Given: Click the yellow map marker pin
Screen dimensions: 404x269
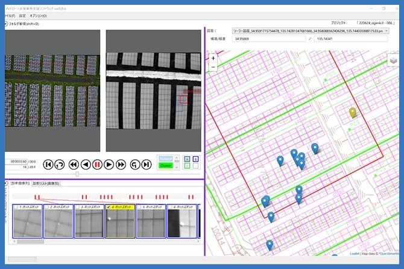Looking at the screenshot, I should point(353,112).
